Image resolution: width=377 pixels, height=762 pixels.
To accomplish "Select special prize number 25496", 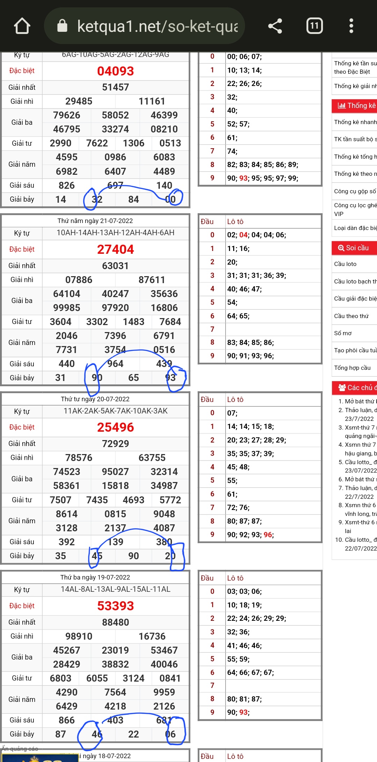I will coord(116,427).
